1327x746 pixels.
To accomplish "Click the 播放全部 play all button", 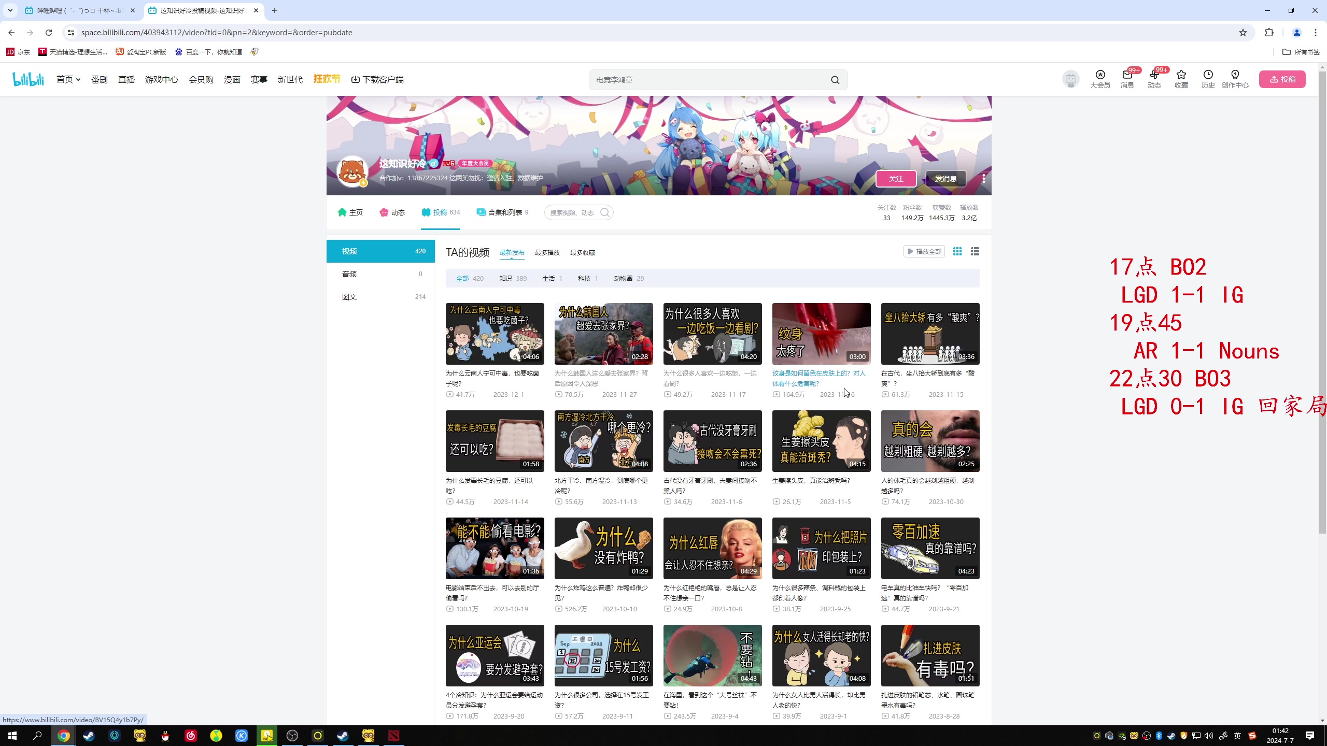I will tap(924, 251).
